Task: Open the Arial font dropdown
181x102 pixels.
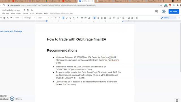Action: pyautogui.click(x=44, y=18)
